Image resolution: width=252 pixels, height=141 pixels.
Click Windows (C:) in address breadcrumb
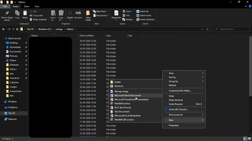coord(45,29)
